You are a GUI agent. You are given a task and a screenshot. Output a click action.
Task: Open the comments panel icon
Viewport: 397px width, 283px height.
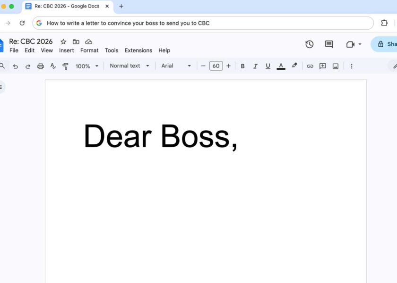pyautogui.click(x=329, y=44)
